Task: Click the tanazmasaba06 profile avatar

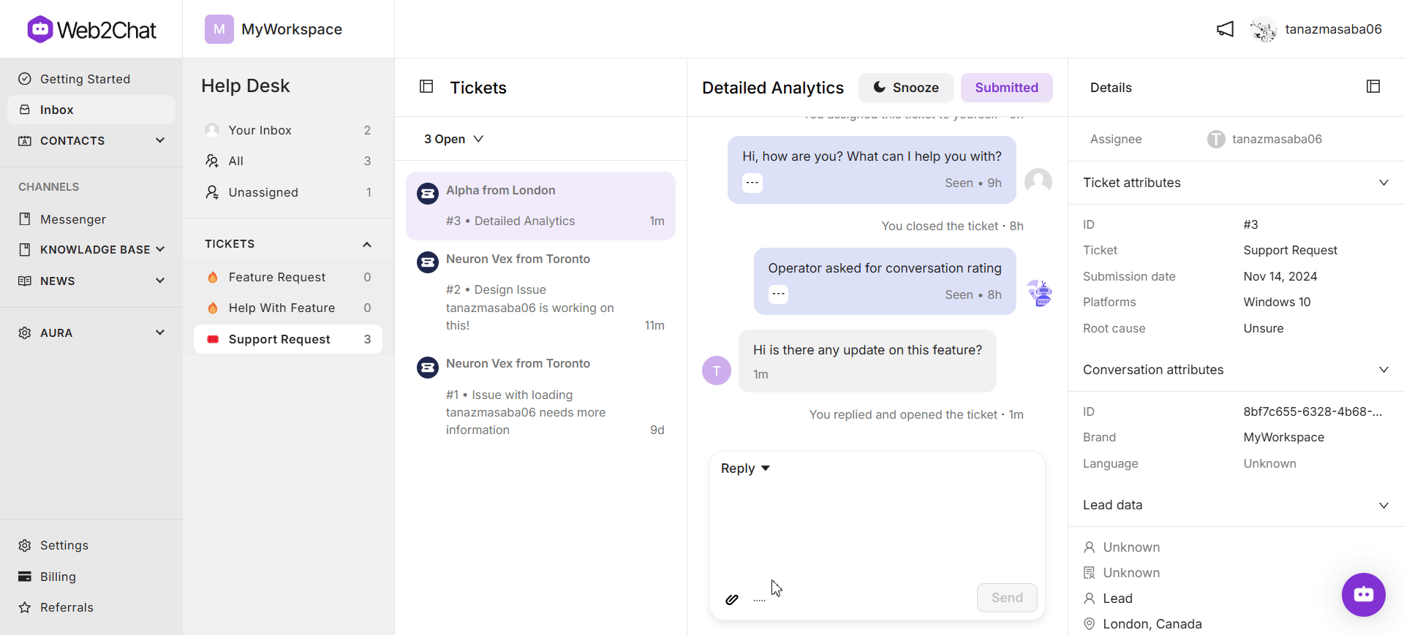Action: pyautogui.click(x=1263, y=29)
